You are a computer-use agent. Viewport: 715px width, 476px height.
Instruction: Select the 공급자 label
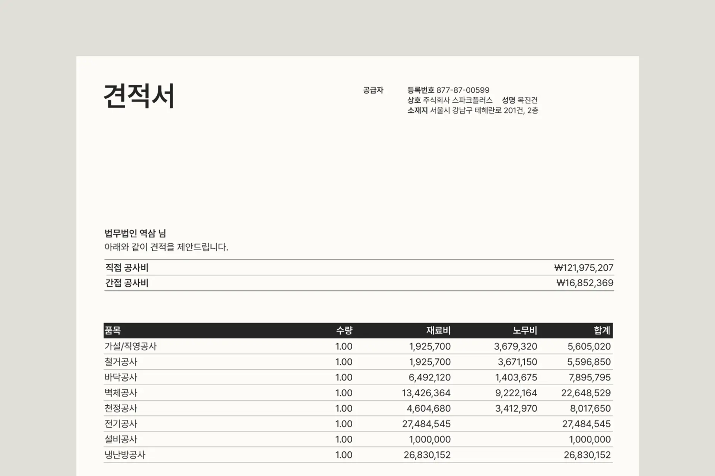point(373,90)
